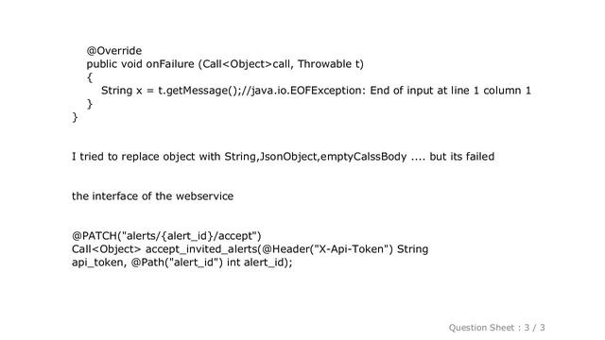This screenshot has height=340, width=605.
Task: Click the @Override annotation line
Action: 114,51
